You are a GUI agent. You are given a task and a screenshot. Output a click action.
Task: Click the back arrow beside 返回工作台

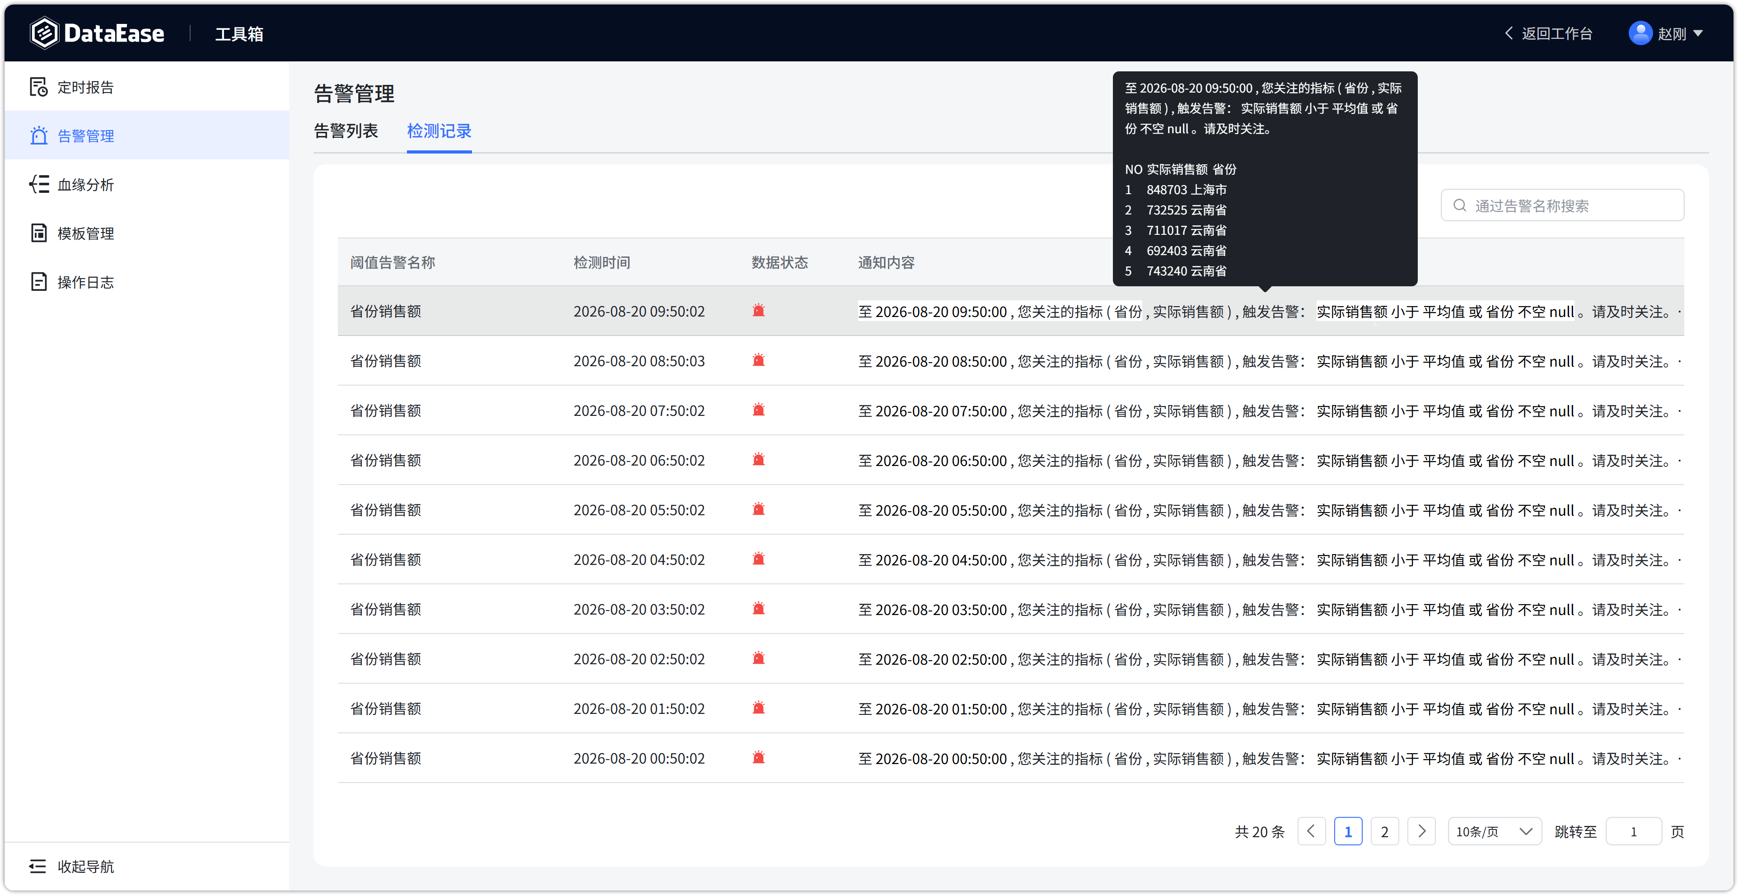1509,33
